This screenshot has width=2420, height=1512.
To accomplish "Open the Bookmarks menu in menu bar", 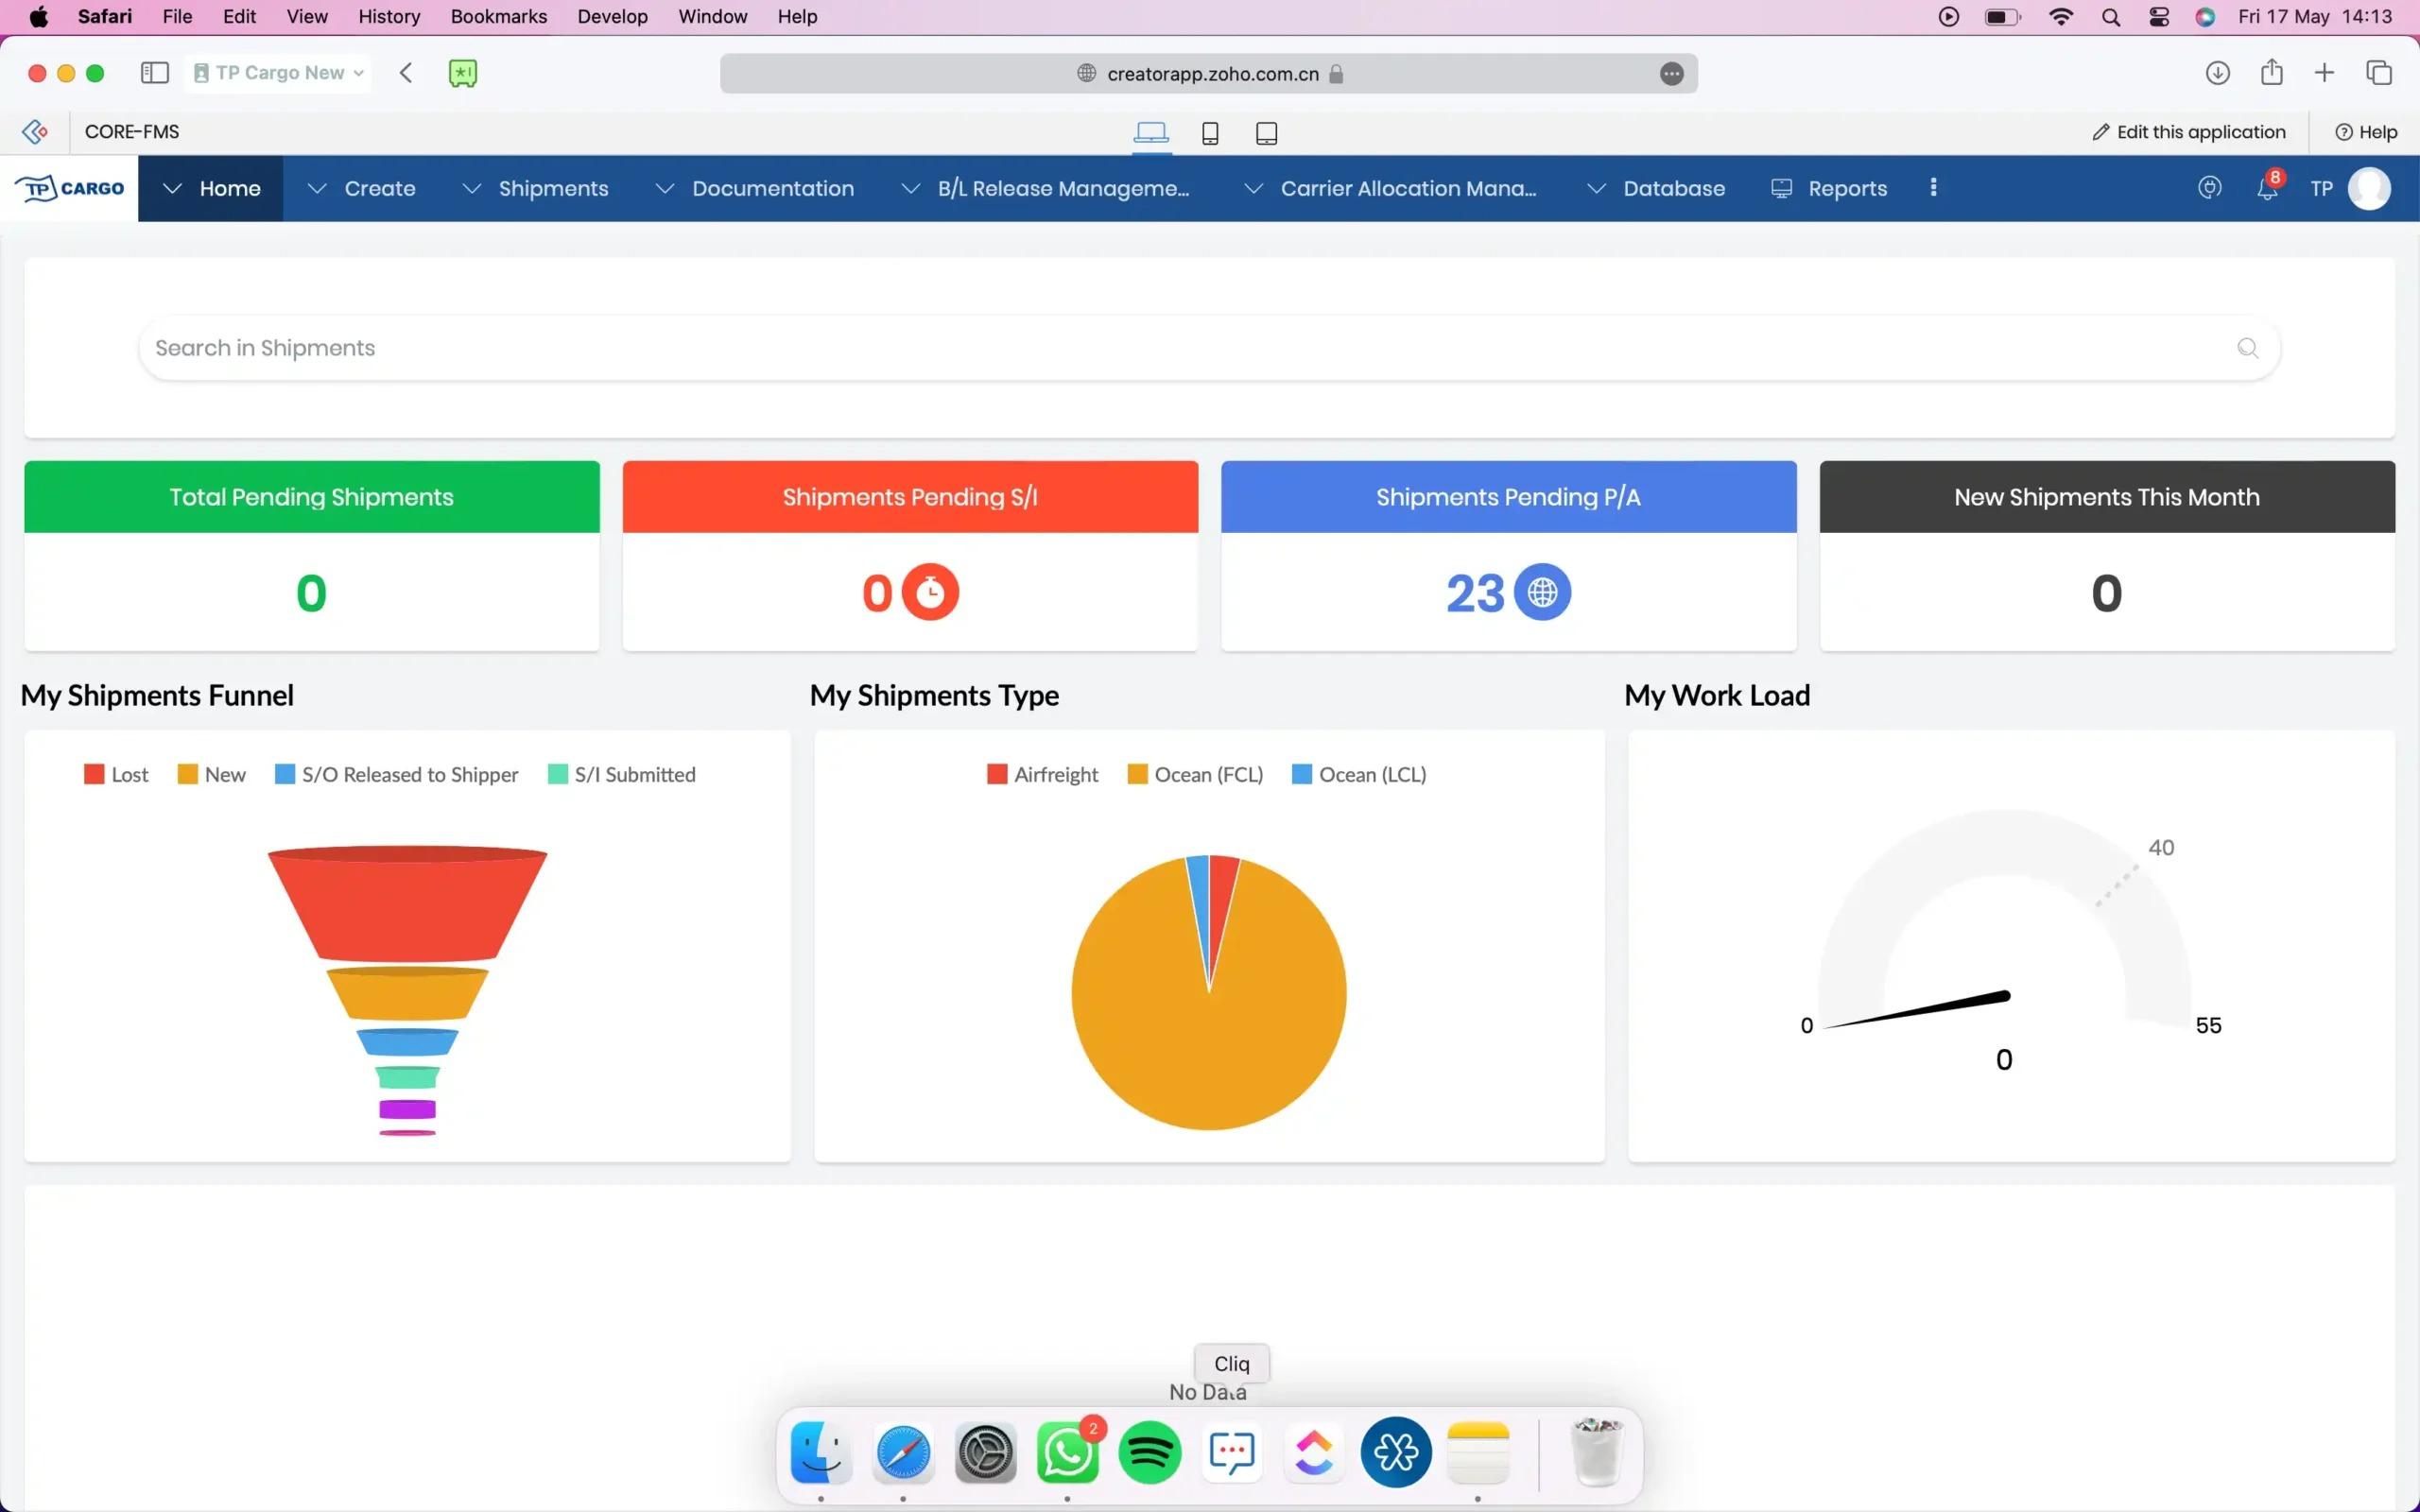I will coord(498,16).
